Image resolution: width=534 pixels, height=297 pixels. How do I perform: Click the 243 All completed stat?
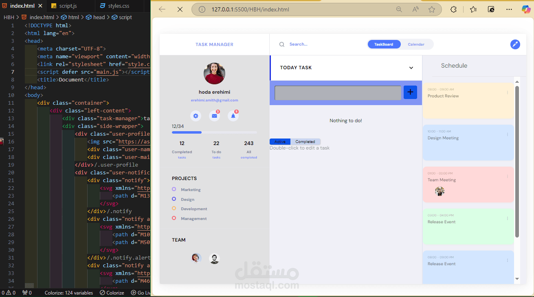(248, 150)
